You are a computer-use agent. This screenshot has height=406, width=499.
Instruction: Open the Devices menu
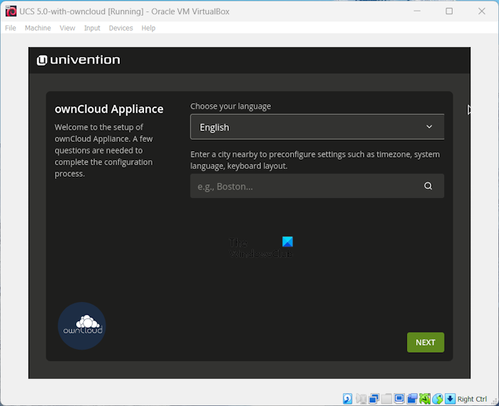[x=120, y=28]
